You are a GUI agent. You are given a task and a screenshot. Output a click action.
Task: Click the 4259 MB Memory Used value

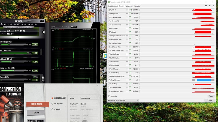[135, 28]
